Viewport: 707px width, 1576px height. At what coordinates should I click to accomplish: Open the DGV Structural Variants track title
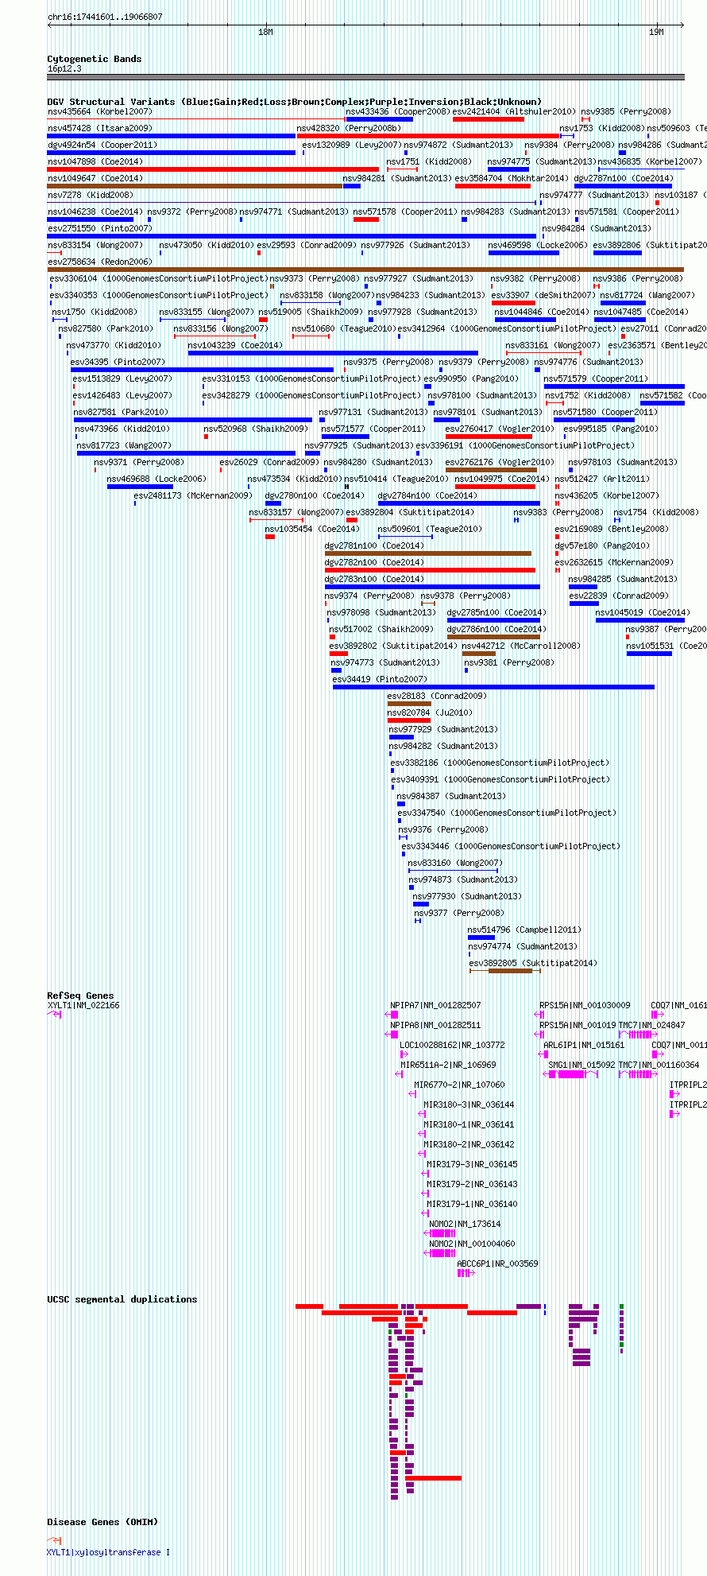pyautogui.click(x=294, y=102)
